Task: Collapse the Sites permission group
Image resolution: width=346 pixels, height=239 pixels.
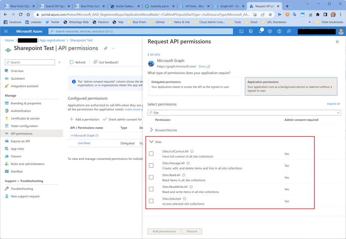Action: coord(151,142)
